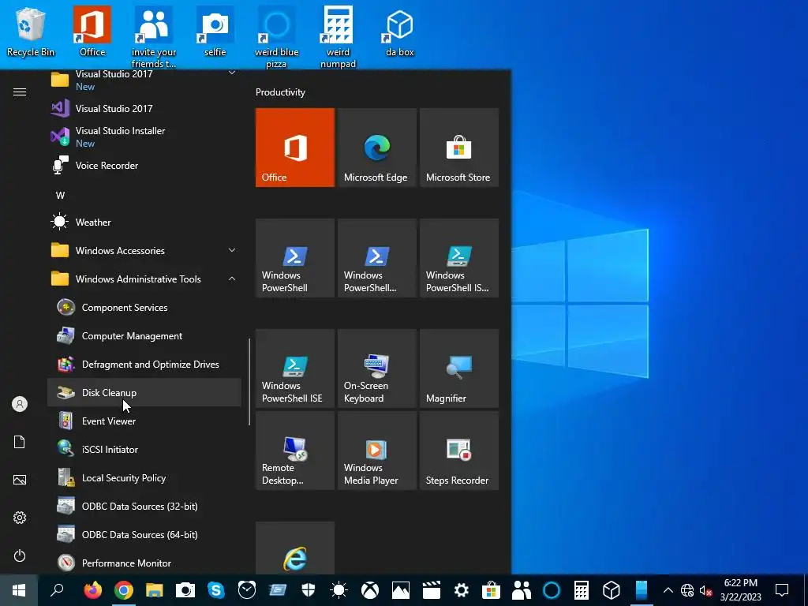808x606 pixels.
Task: Open the Settings gear on the taskbar
Action: (x=461, y=590)
